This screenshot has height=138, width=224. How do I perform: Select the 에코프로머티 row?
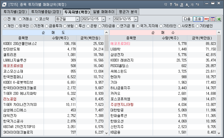click(163, 44)
